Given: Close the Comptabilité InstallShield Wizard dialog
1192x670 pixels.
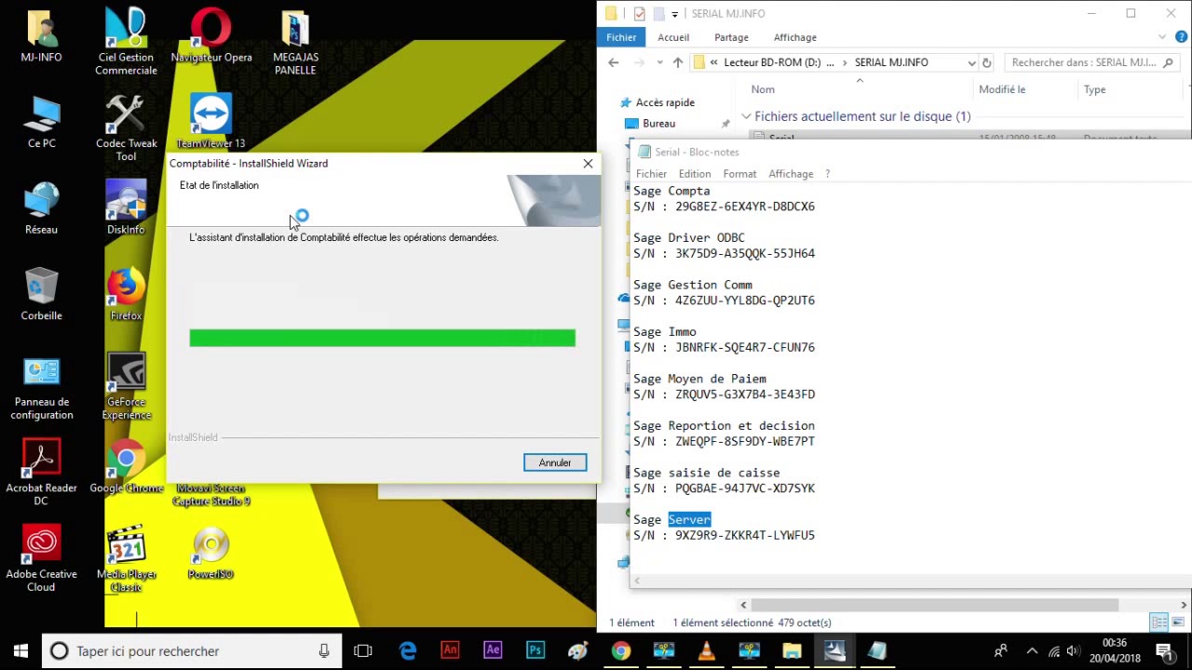Looking at the screenshot, I should pyautogui.click(x=588, y=164).
